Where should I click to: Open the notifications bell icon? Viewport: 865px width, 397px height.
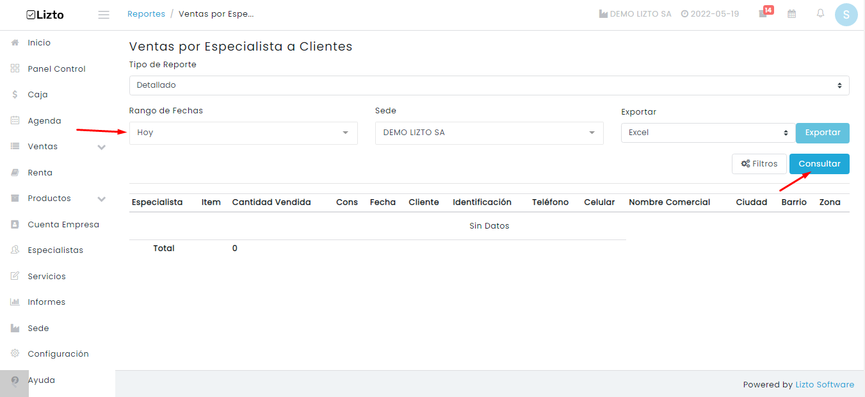(820, 13)
